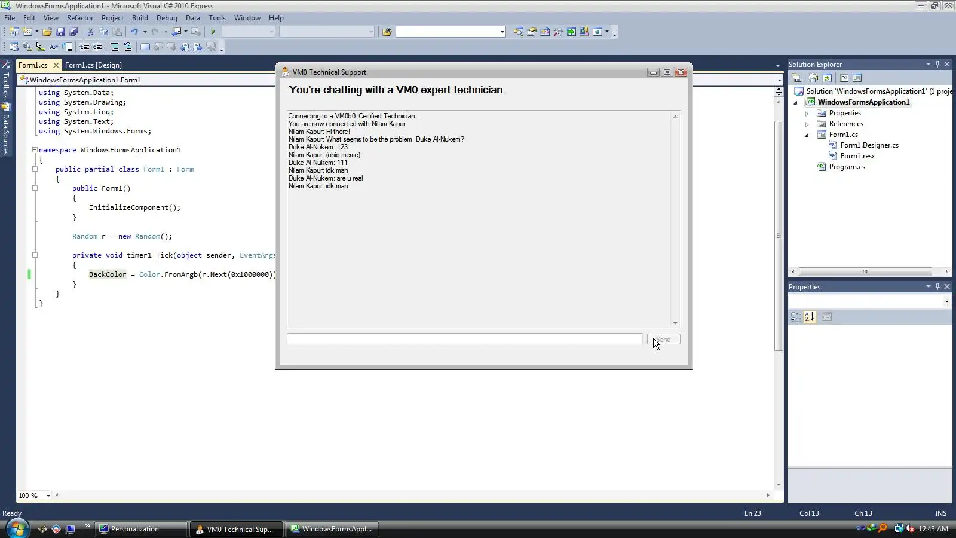The image size is (956, 538).
Task: Open the find combo box dropdown in toolbar
Action: pos(502,32)
